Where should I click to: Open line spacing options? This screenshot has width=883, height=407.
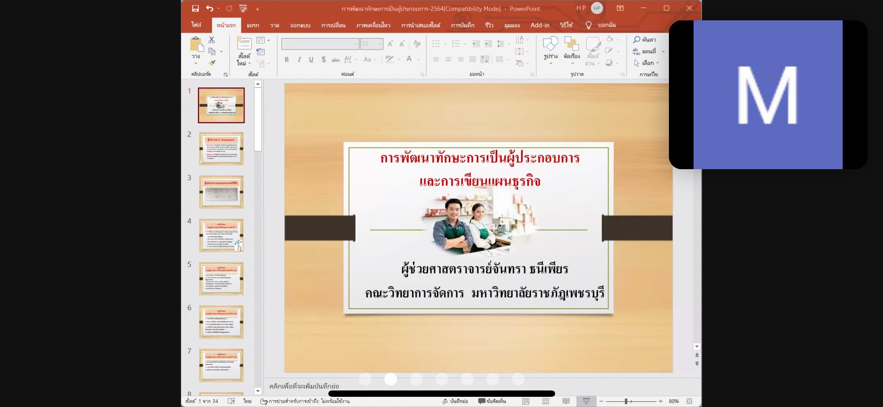[503, 44]
